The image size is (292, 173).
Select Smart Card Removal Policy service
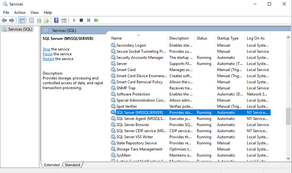[x=139, y=82]
